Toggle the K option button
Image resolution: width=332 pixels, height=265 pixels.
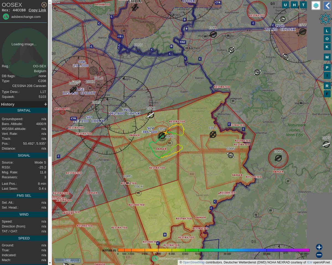(x=327, y=47)
